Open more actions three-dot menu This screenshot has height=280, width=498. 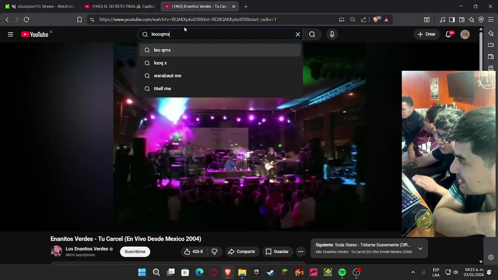pyautogui.click(x=301, y=252)
